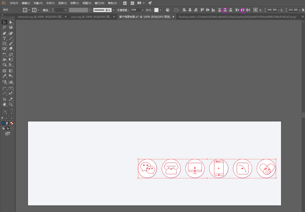Select the Hand tool
This screenshot has width=305, height=212.
point(4,104)
